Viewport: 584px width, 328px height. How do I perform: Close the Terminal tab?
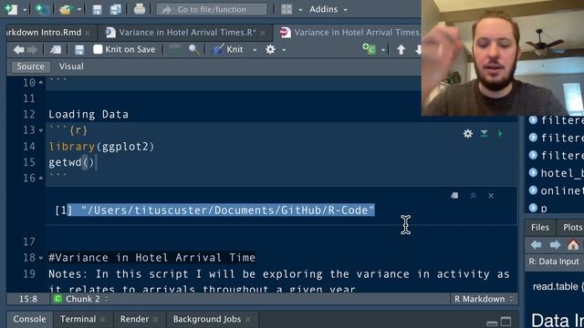(102, 320)
